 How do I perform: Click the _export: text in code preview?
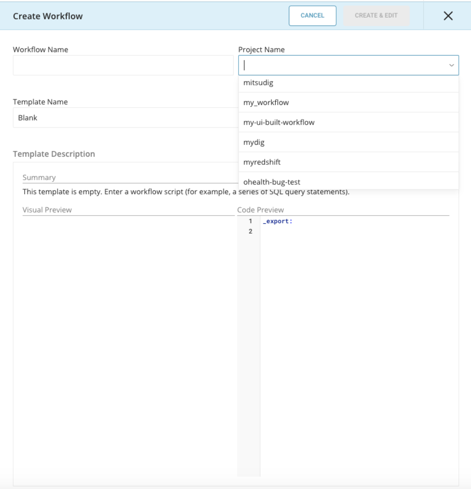coord(277,221)
